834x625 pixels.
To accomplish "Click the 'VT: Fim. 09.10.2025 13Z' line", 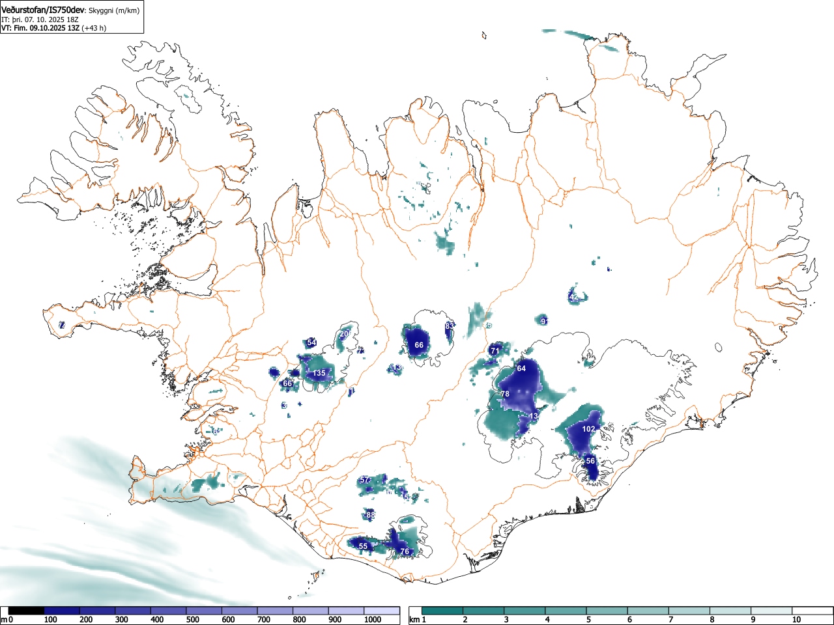I will (40, 28).
